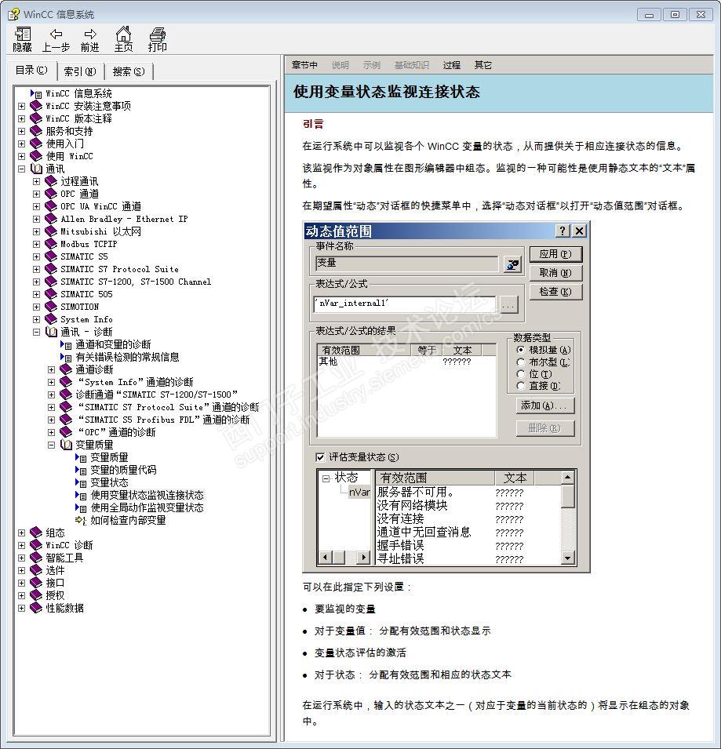Click the book icon of SIMATIC S5

51,256
